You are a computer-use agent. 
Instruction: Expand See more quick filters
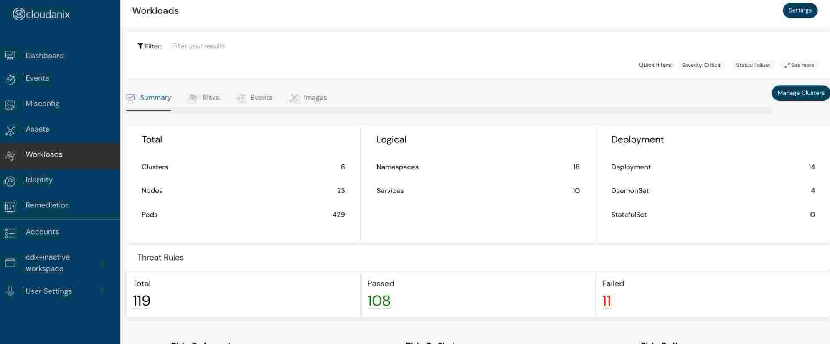coord(799,65)
